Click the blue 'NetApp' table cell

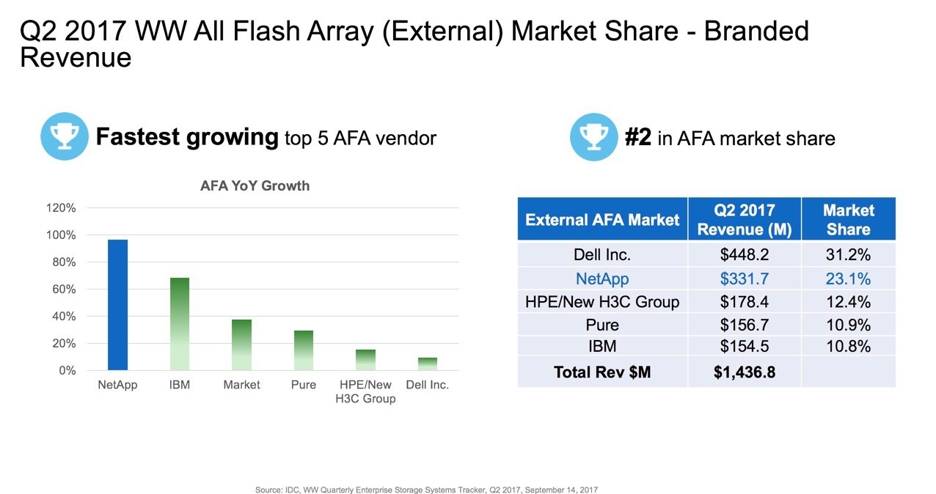[x=602, y=279]
